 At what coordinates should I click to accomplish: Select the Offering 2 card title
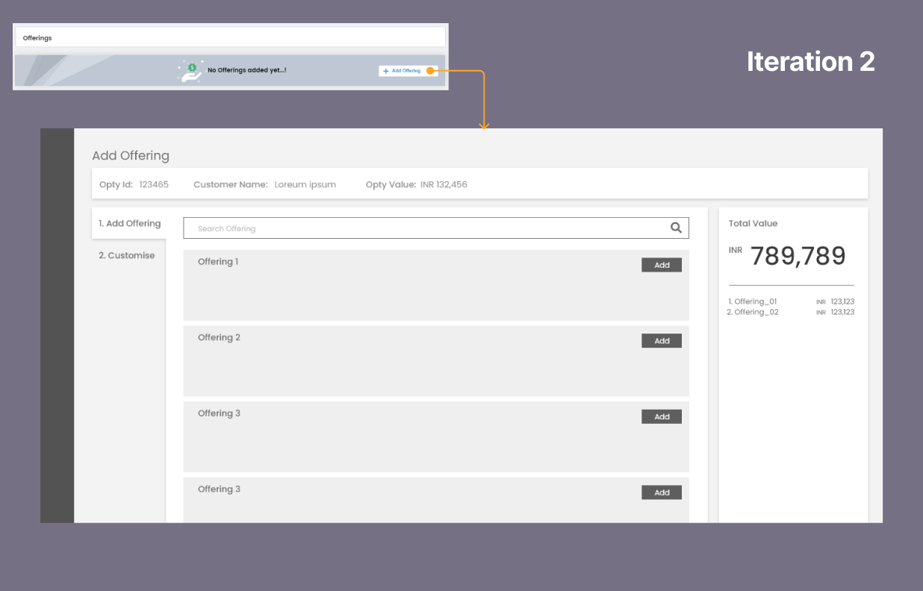point(219,337)
